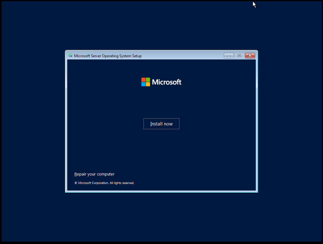The width and height of the screenshot is (323, 244).
Task: Click the Install now button
Action: coord(161,124)
